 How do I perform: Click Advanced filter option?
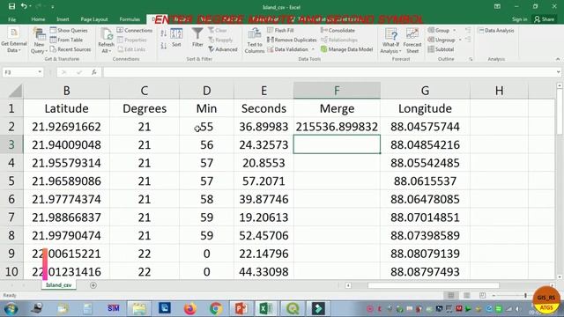coord(223,49)
